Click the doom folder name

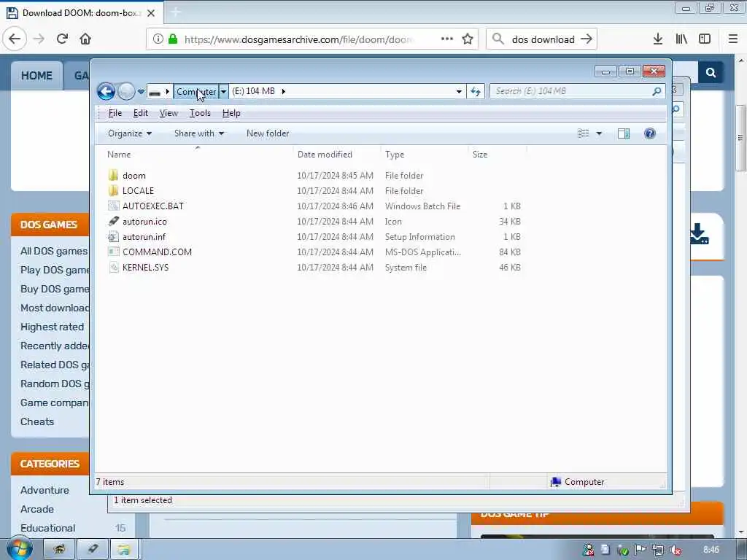(134, 176)
